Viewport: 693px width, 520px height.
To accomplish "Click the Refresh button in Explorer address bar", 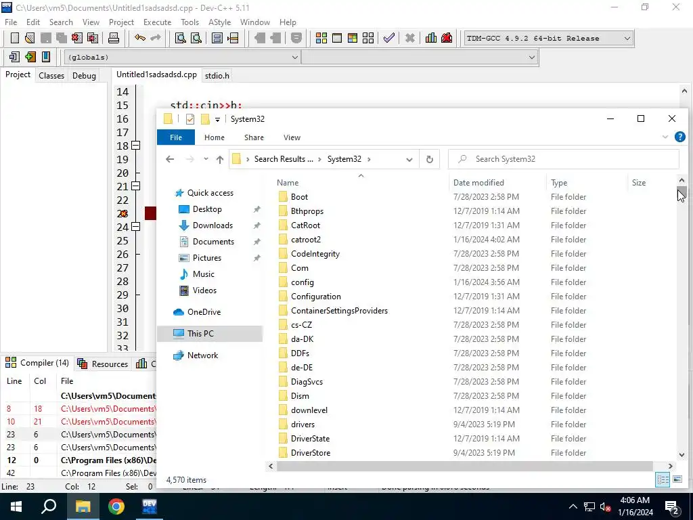I will (430, 160).
